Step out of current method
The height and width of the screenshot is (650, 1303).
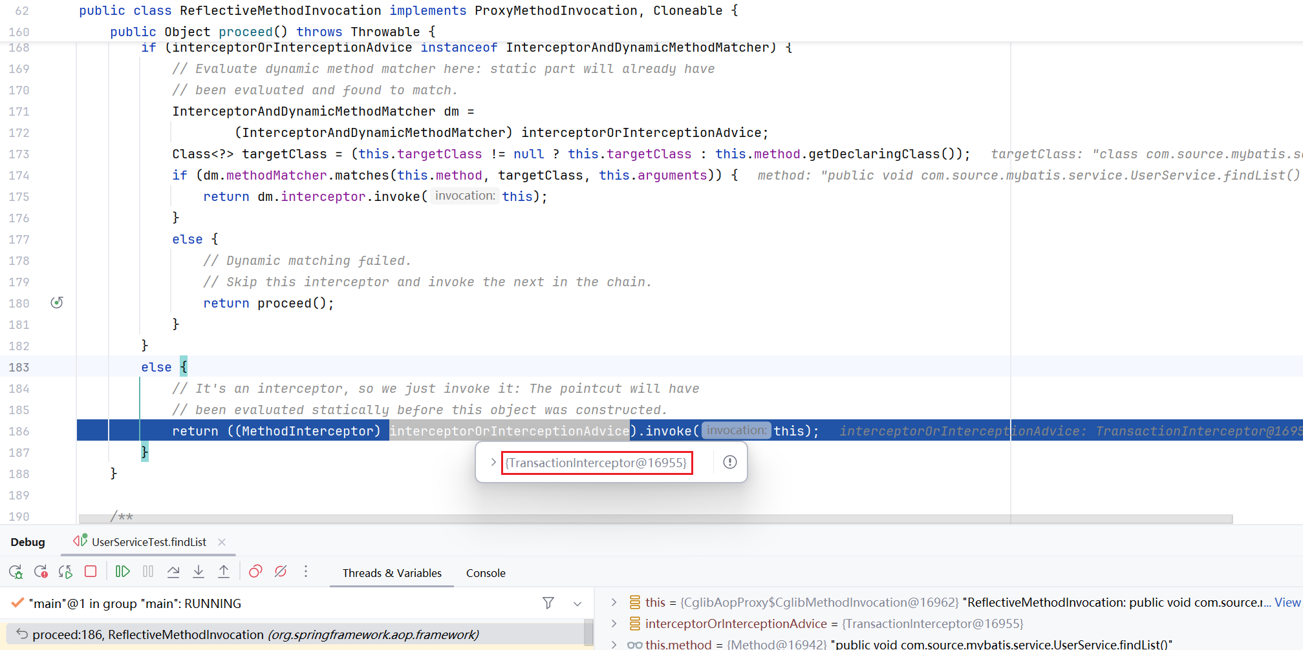pos(224,572)
